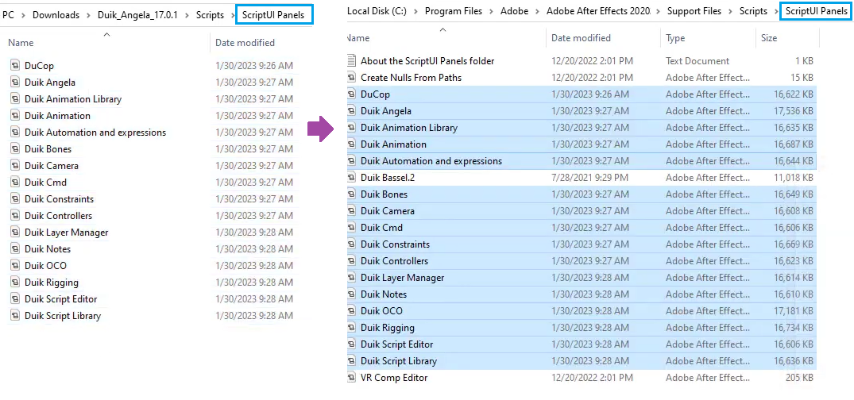
Task: Expand chevron after Program Files breadcrumb
Action: click(x=493, y=11)
